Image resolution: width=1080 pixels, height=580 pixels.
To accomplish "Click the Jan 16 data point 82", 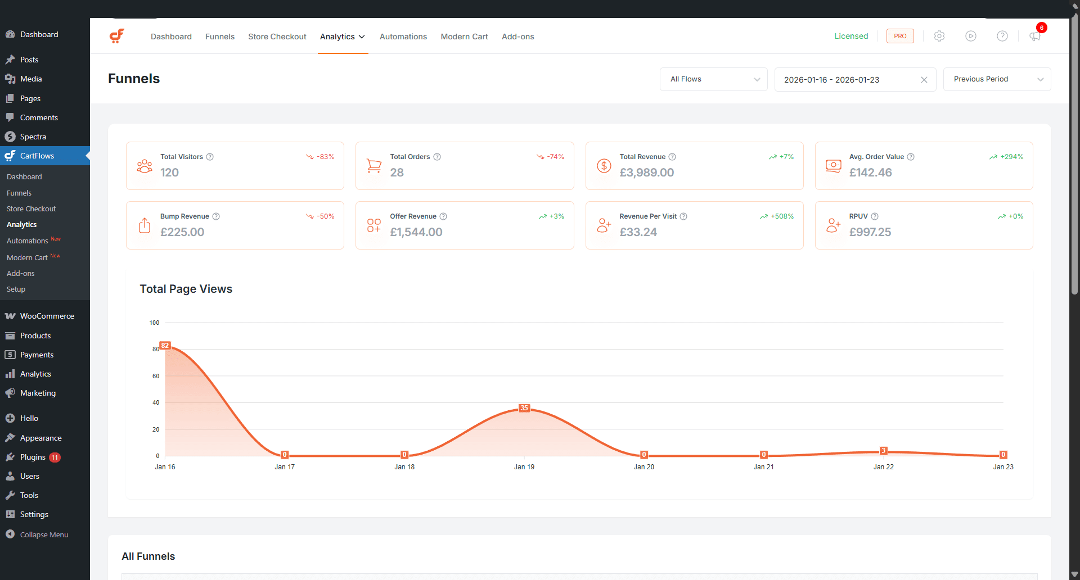I will (165, 346).
